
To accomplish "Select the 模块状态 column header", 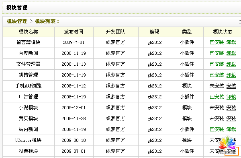I will pos(223,32).
